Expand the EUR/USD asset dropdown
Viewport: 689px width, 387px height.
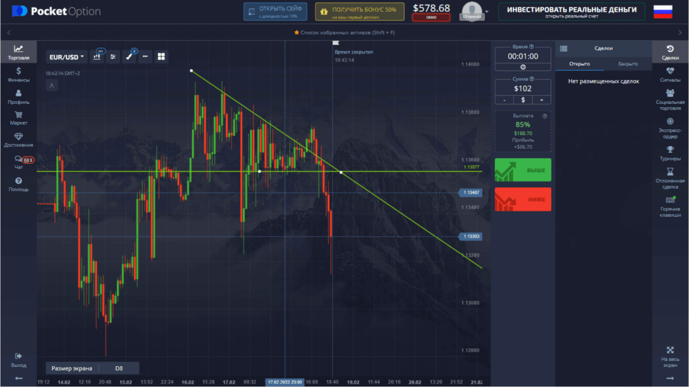(66, 57)
